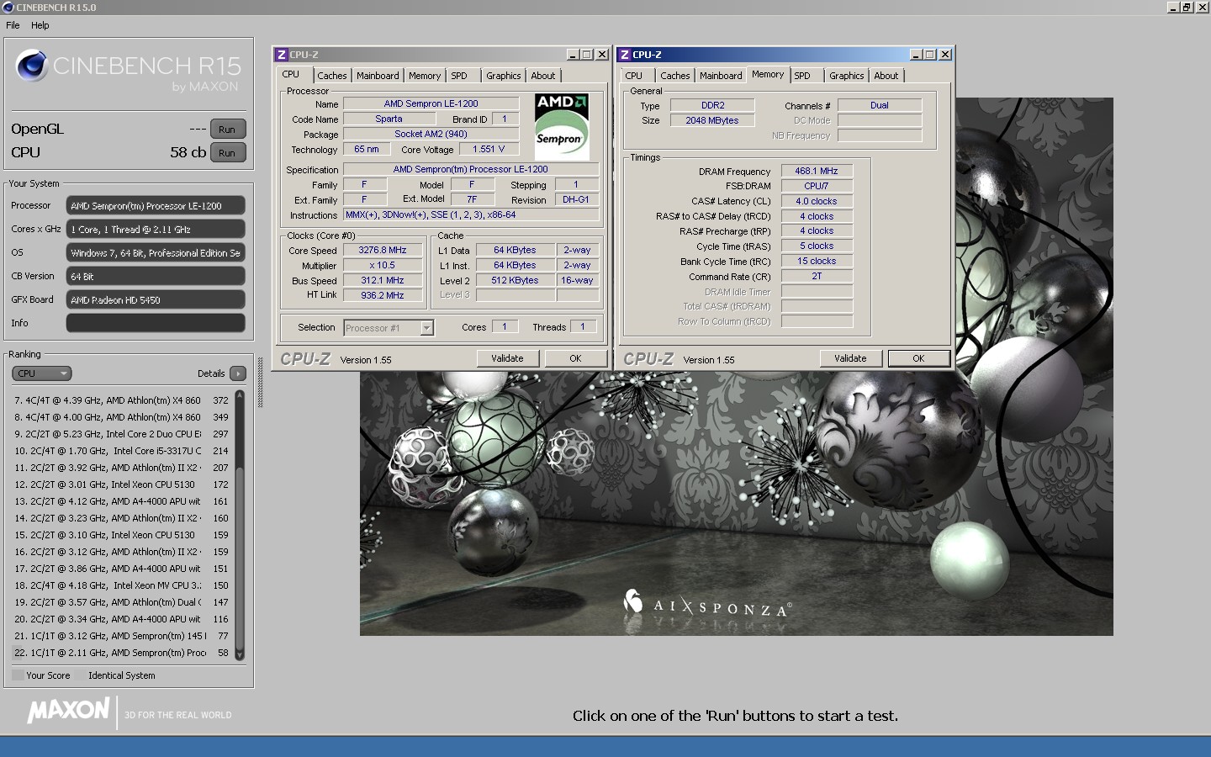Run the OpenGL benchmark
Image resolution: width=1211 pixels, height=757 pixels.
tap(227, 130)
